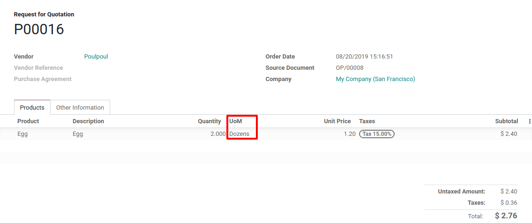Screen dimensions: 532x223
Task: Click the Egg description cell
Action: [x=78, y=134]
